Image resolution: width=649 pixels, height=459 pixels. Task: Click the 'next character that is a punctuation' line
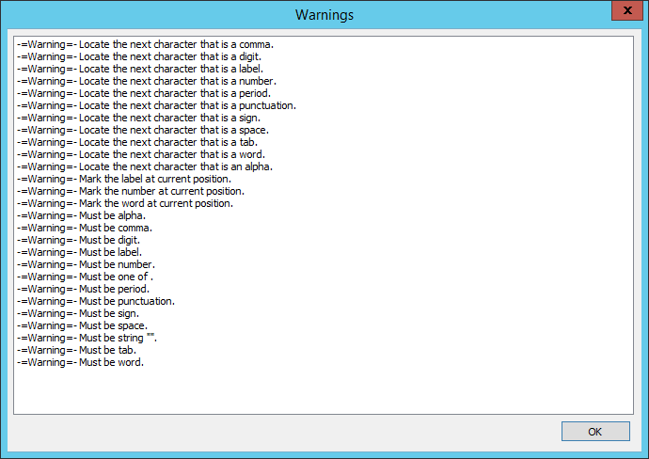tap(156, 105)
